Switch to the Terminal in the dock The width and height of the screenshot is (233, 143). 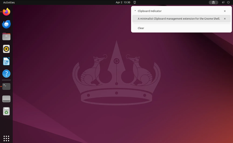[x=6, y=87]
